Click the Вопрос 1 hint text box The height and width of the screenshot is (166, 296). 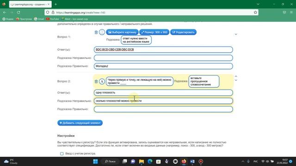136,40
